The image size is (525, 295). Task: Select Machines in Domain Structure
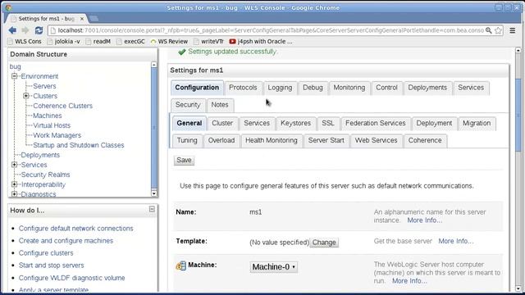pyautogui.click(x=48, y=116)
